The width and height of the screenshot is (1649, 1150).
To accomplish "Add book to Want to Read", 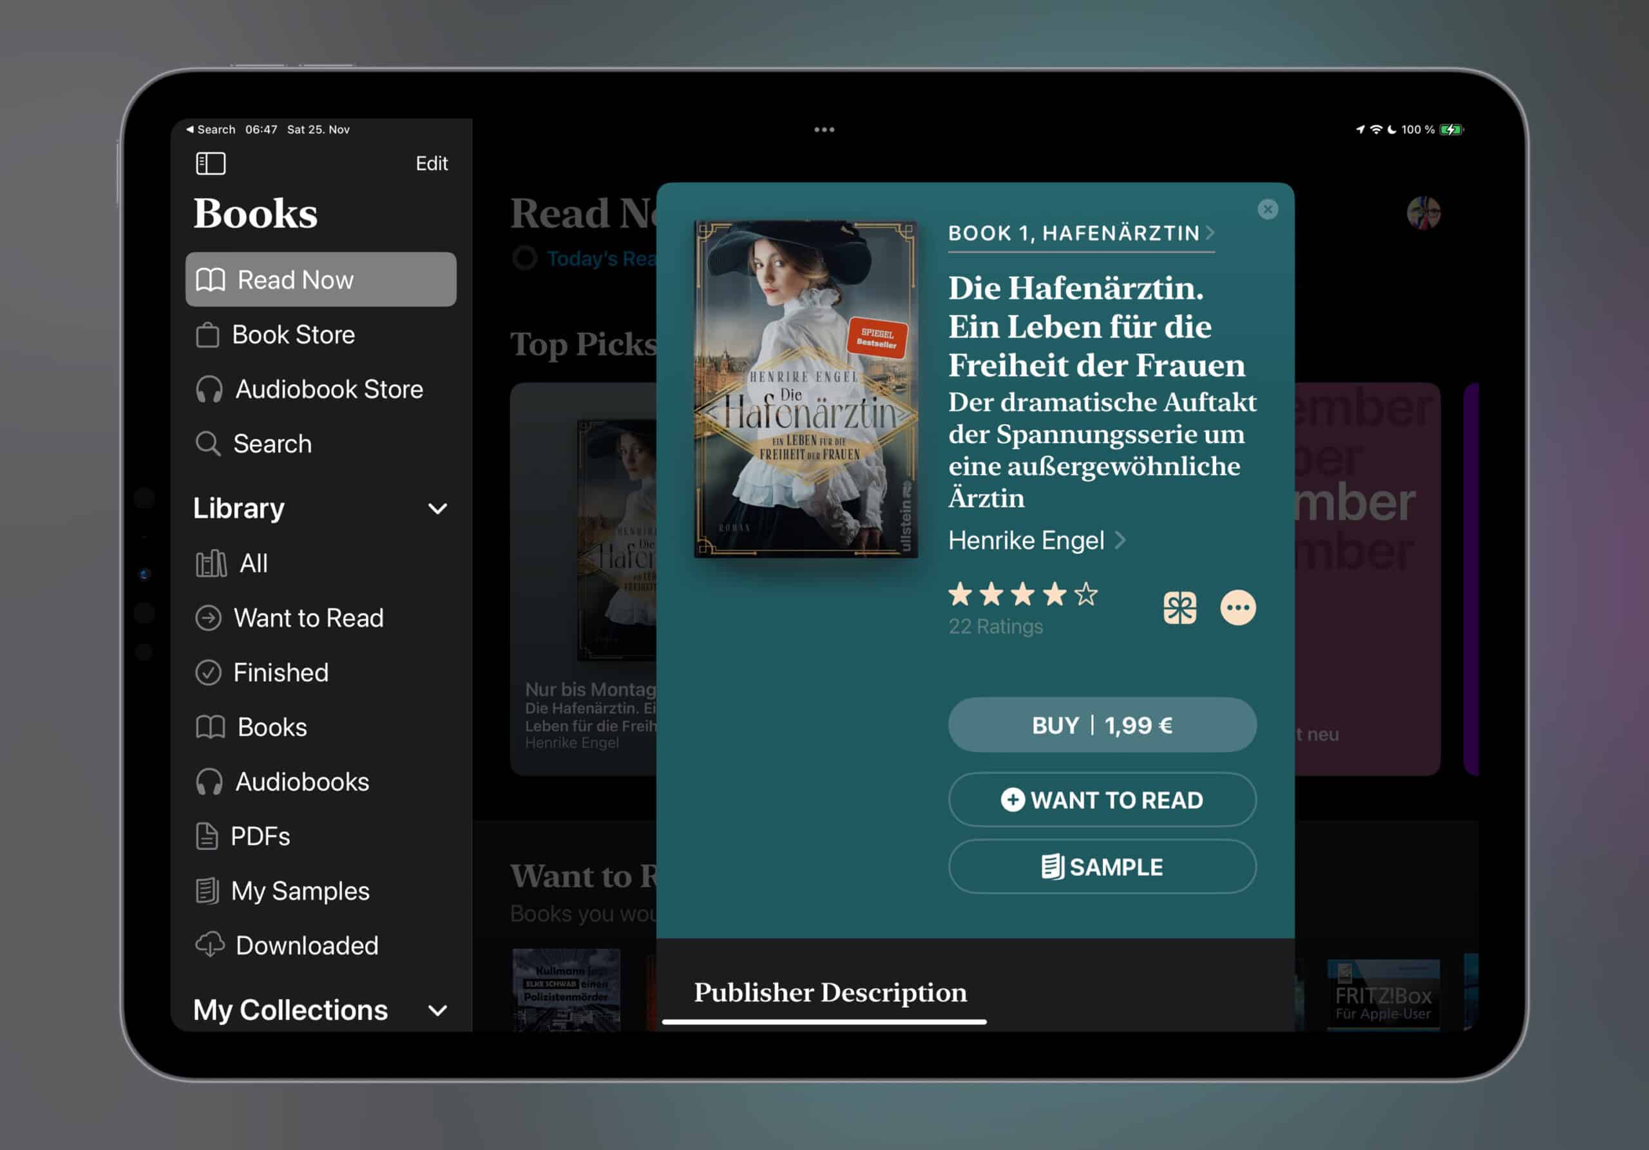I will pos(1101,800).
